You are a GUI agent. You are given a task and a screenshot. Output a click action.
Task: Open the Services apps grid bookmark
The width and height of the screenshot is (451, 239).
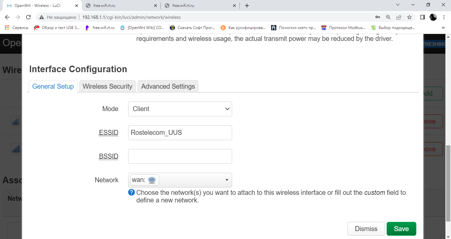pos(17,28)
